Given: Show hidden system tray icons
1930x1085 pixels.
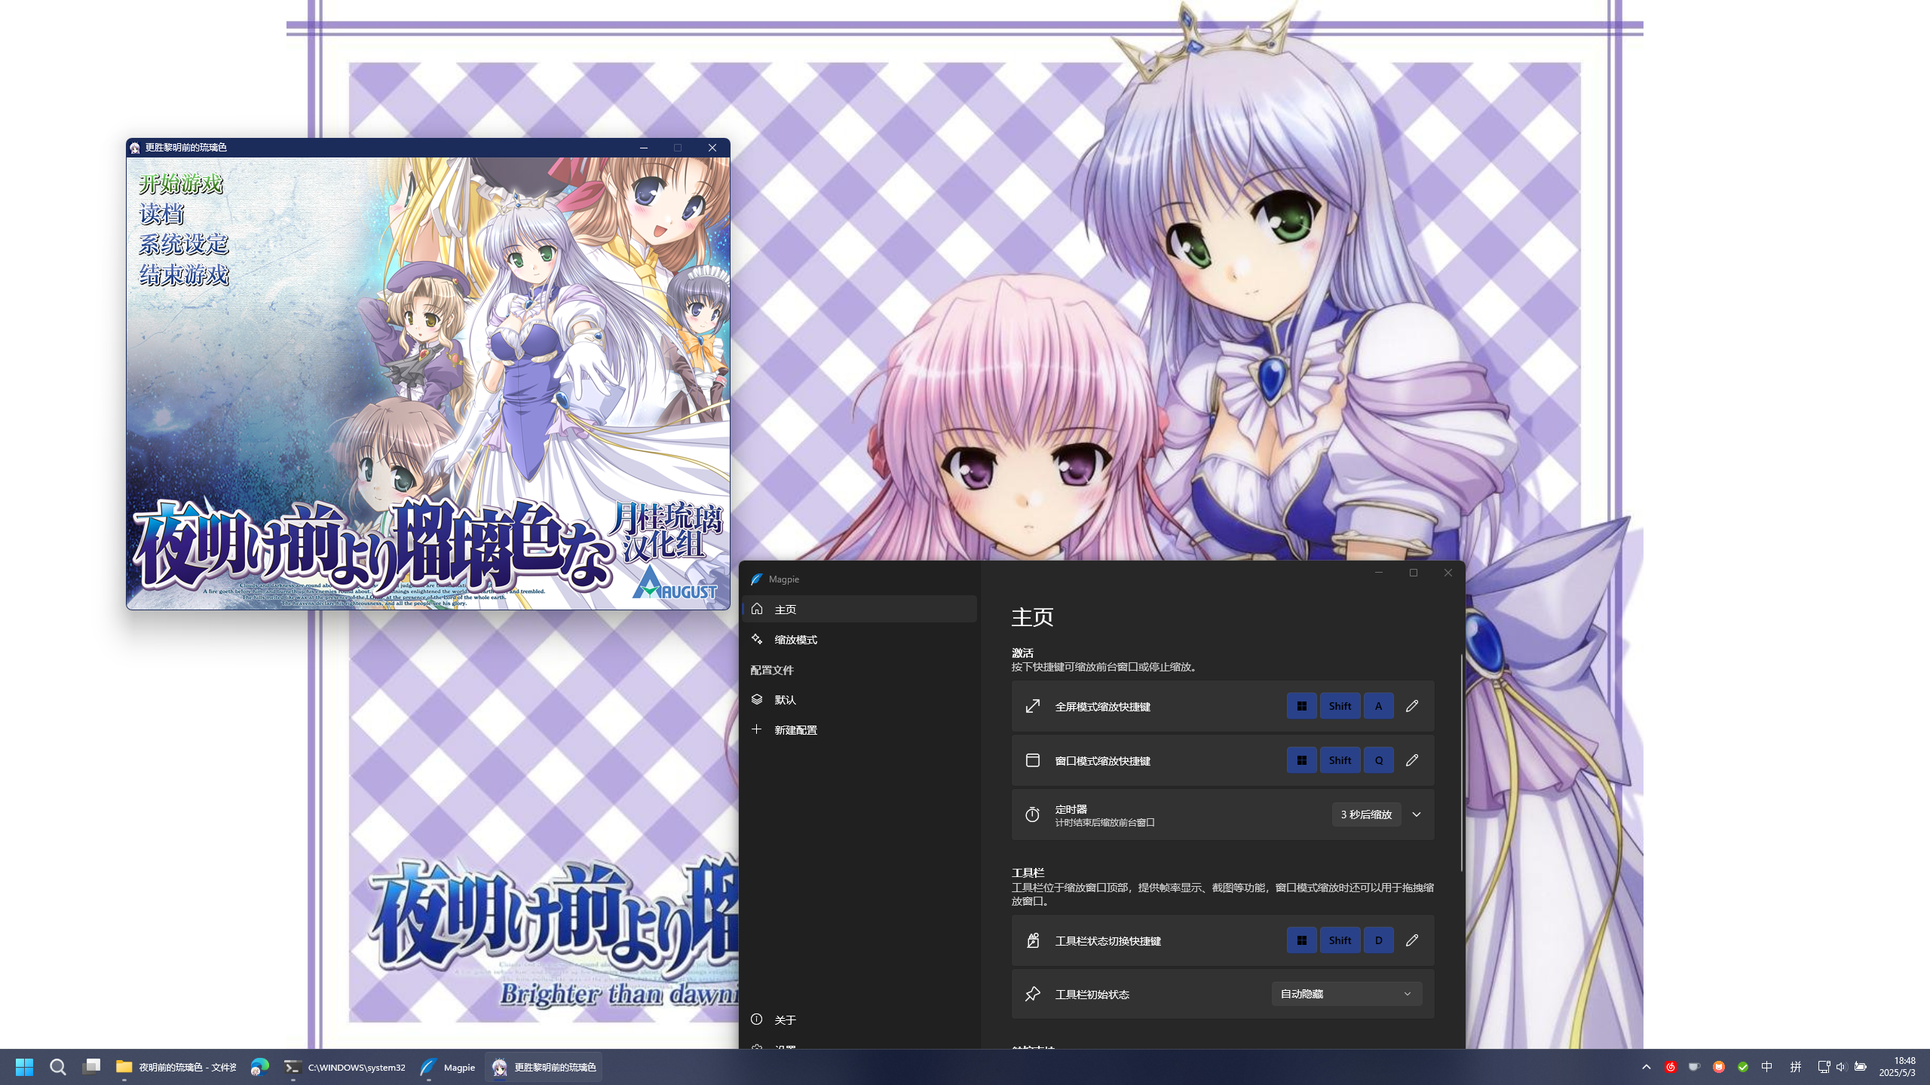Looking at the screenshot, I should click(x=1647, y=1067).
